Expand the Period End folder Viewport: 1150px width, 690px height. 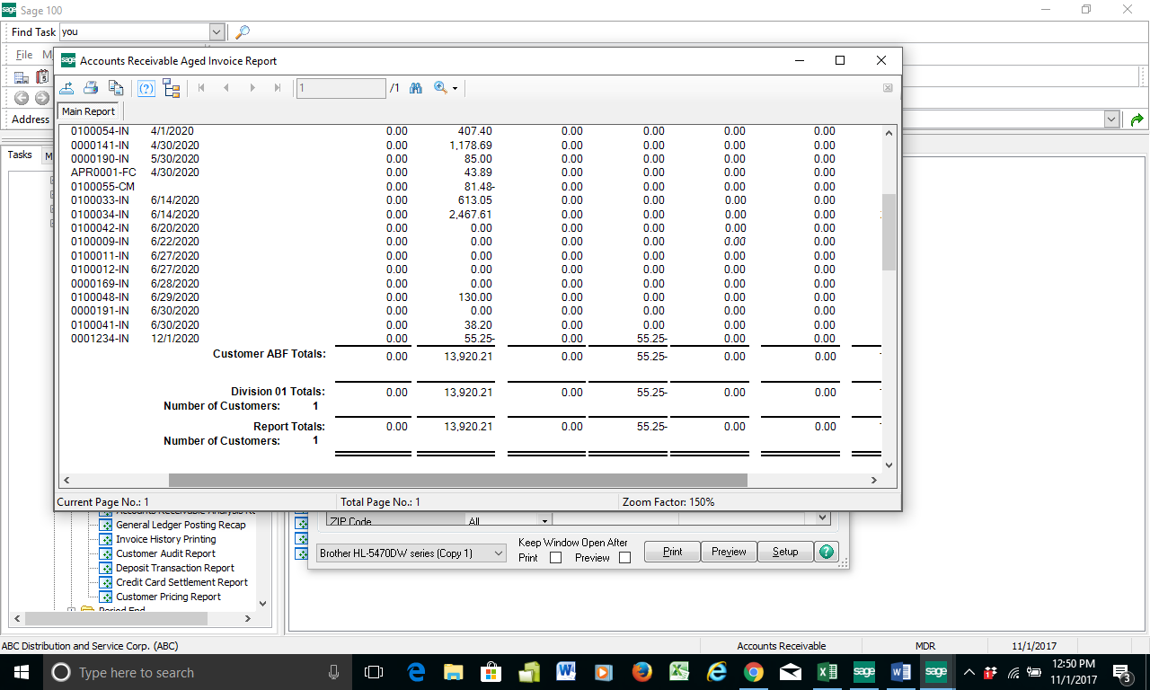coord(72,610)
